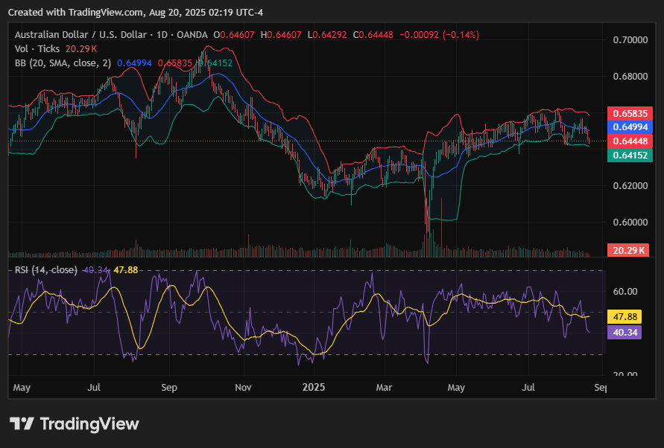
Task: Click the Created with TradingView.com caption
Action: tap(136, 12)
